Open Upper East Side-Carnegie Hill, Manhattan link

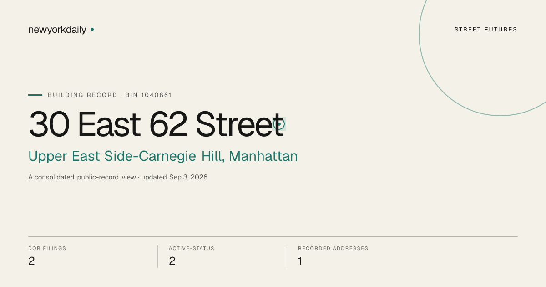(163, 156)
